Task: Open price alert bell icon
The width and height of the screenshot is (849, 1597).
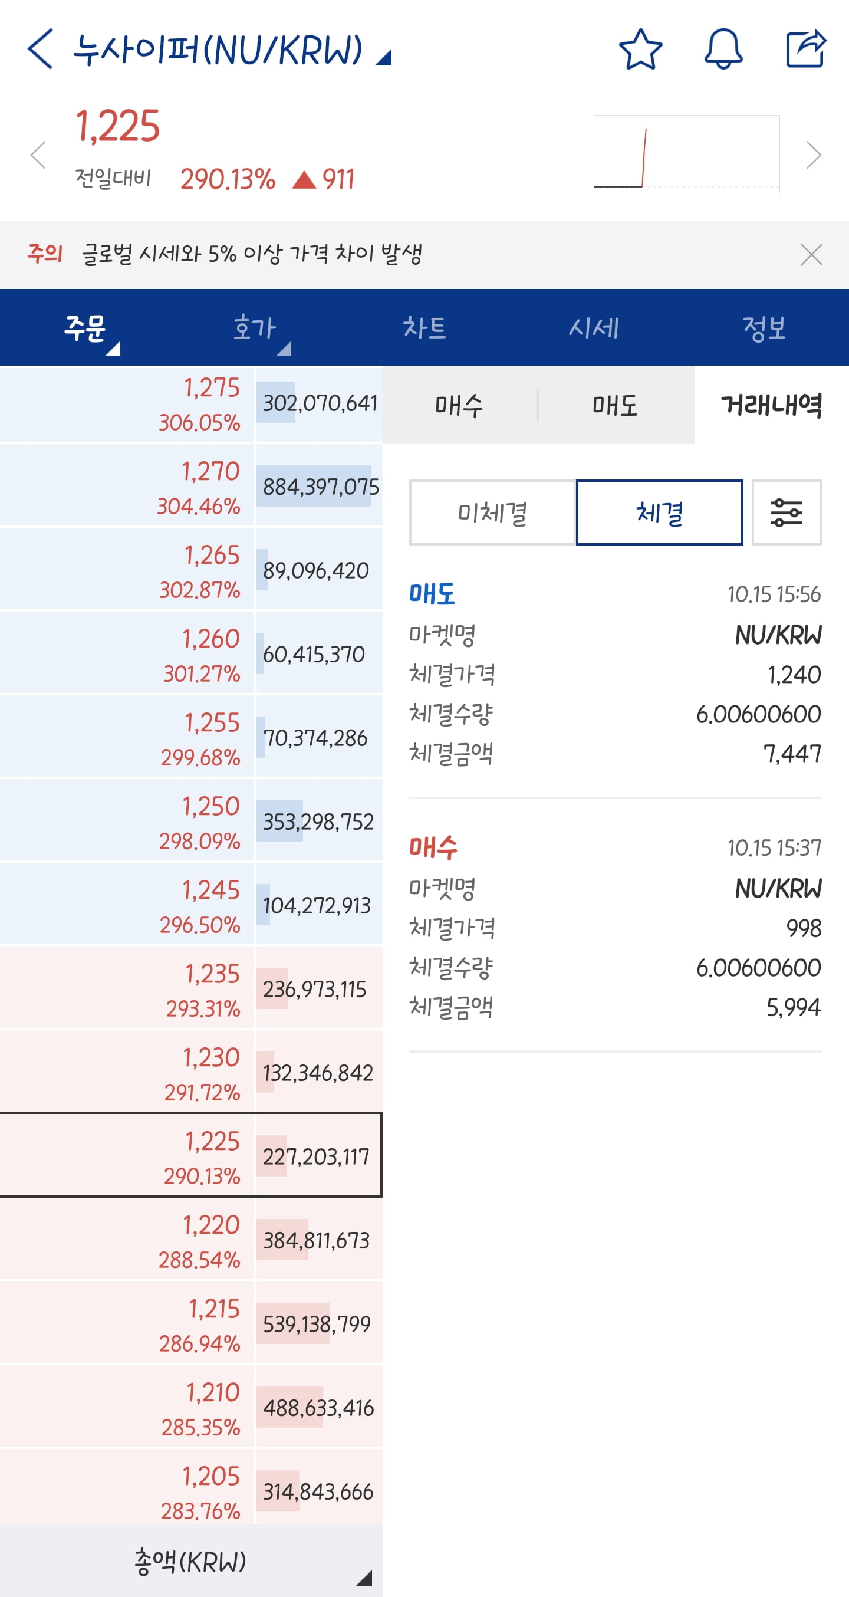Action: 723,49
